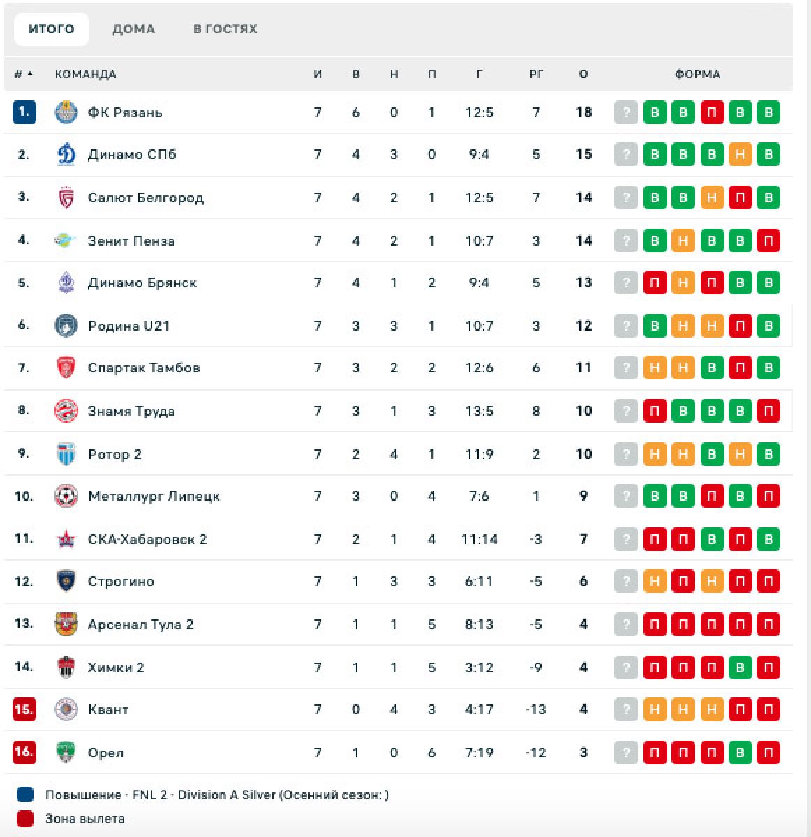Select the Ротор 2 team crest
Viewport: 811px width, 837px height.
coord(66,454)
